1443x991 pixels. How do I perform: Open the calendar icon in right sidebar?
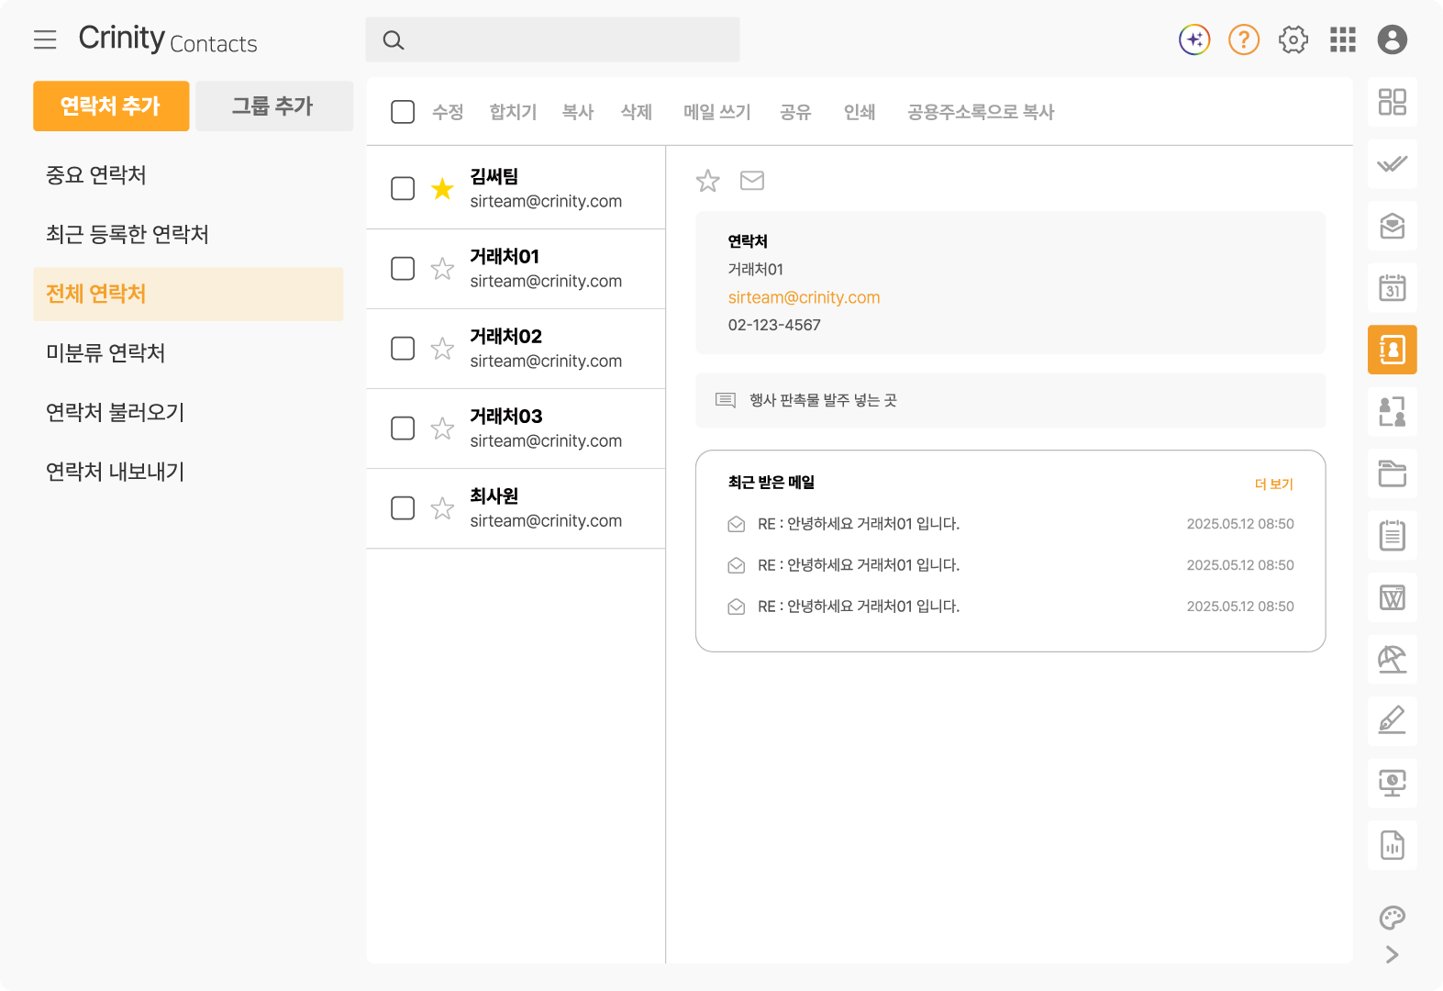point(1393,288)
